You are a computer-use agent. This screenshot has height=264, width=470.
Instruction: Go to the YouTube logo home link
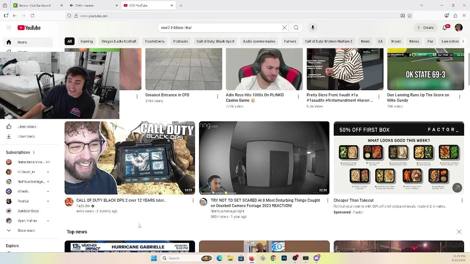pos(29,27)
